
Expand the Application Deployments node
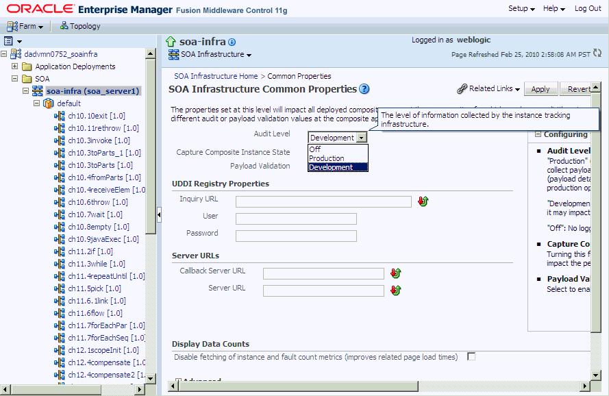click(15, 66)
